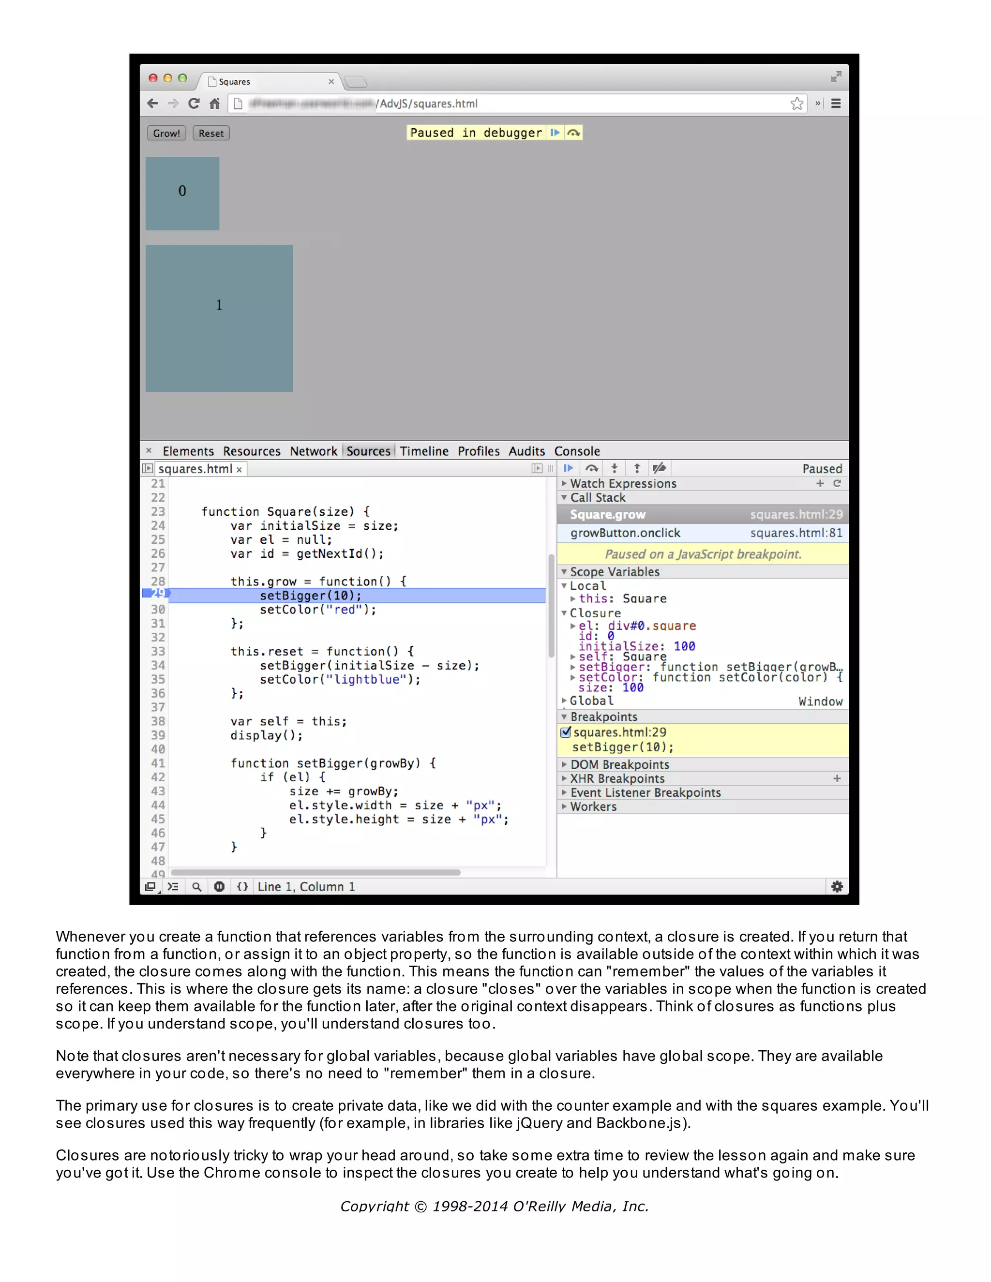Click the browser forward arrow
991x1282 pixels.
click(x=173, y=104)
